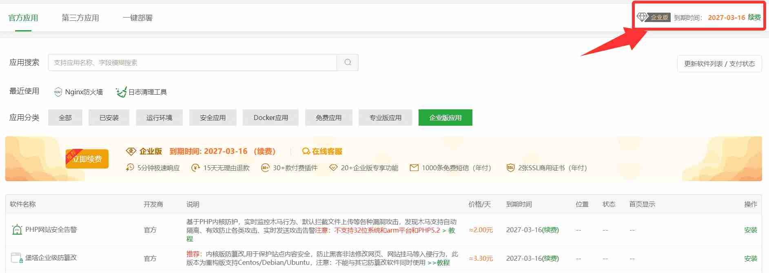Click 续费 in PHP网站安全告警 row
The height and width of the screenshot is (273, 769).
point(550,230)
